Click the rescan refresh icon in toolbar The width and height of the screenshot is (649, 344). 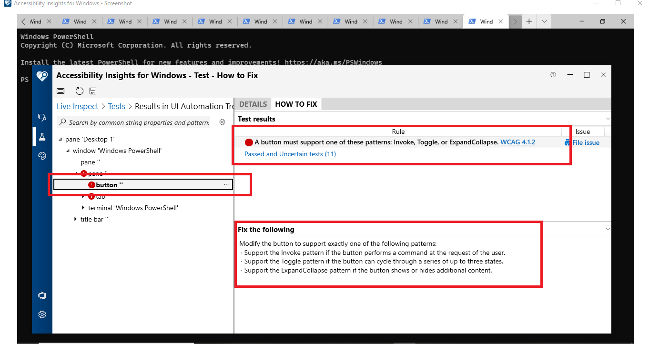(80, 91)
